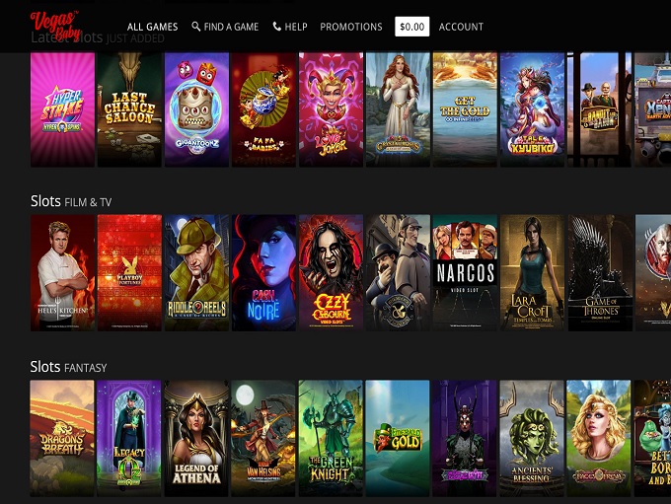671x504 pixels.
Task: Click the magnifier icon beside Find a Game
Action: 196,27
